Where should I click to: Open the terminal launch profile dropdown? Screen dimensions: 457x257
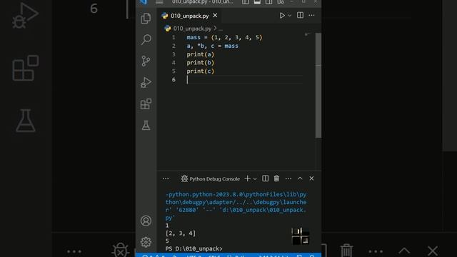[x=255, y=178]
